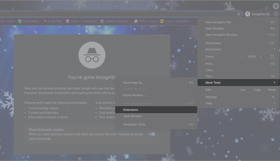Expand the Bookmarks submenu arrow
Screen dimensions: 280x161
click(x=274, y=50)
